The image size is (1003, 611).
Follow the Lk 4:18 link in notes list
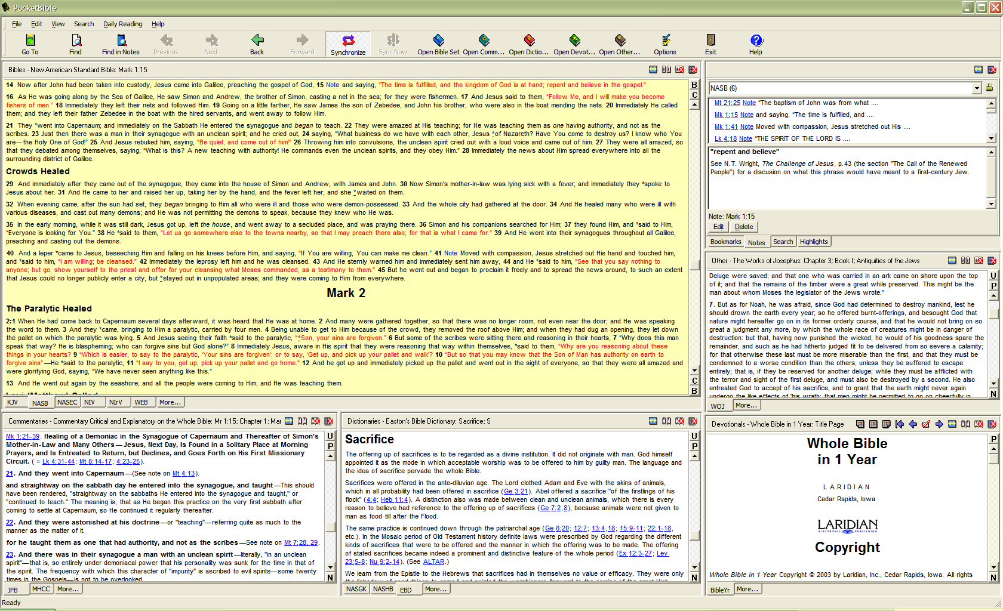(x=725, y=138)
